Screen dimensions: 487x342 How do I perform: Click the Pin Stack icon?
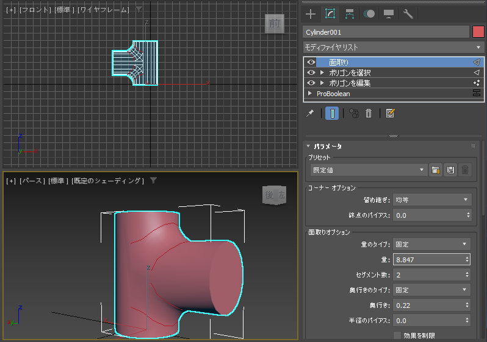tap(310, 113)
